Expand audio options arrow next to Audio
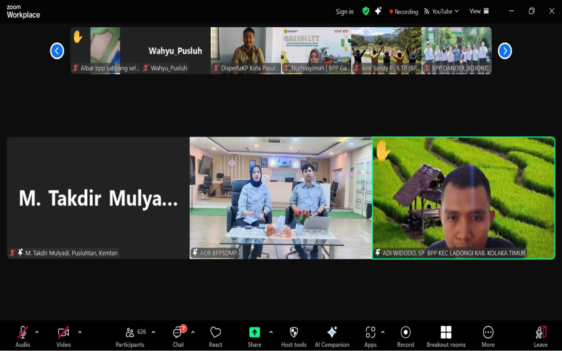This screenshot has width=562, height=351. coord(37,332)
